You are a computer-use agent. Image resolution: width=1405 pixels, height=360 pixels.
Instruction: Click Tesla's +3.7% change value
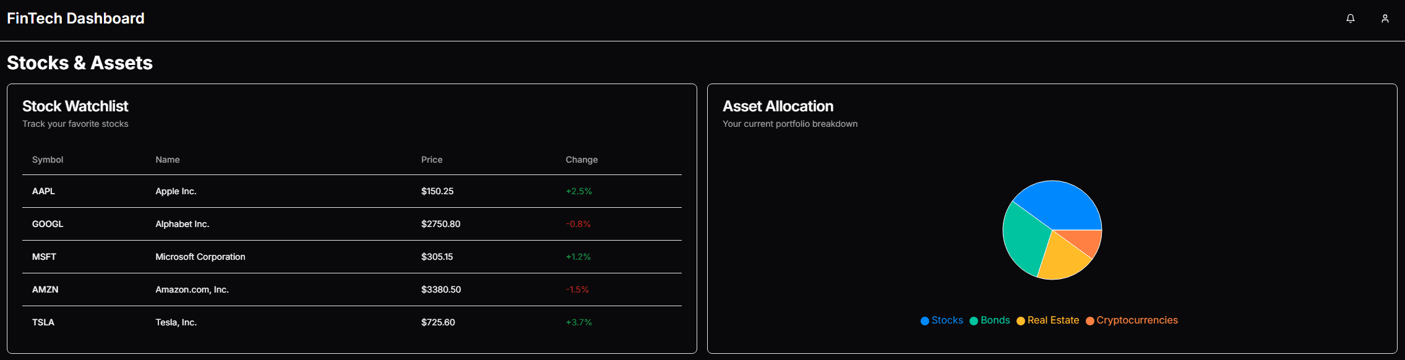(579, 322)
